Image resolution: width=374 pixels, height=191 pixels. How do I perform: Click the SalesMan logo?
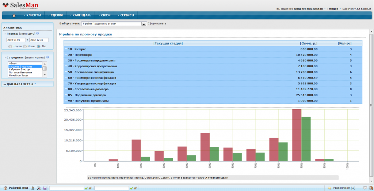[20, 5]
